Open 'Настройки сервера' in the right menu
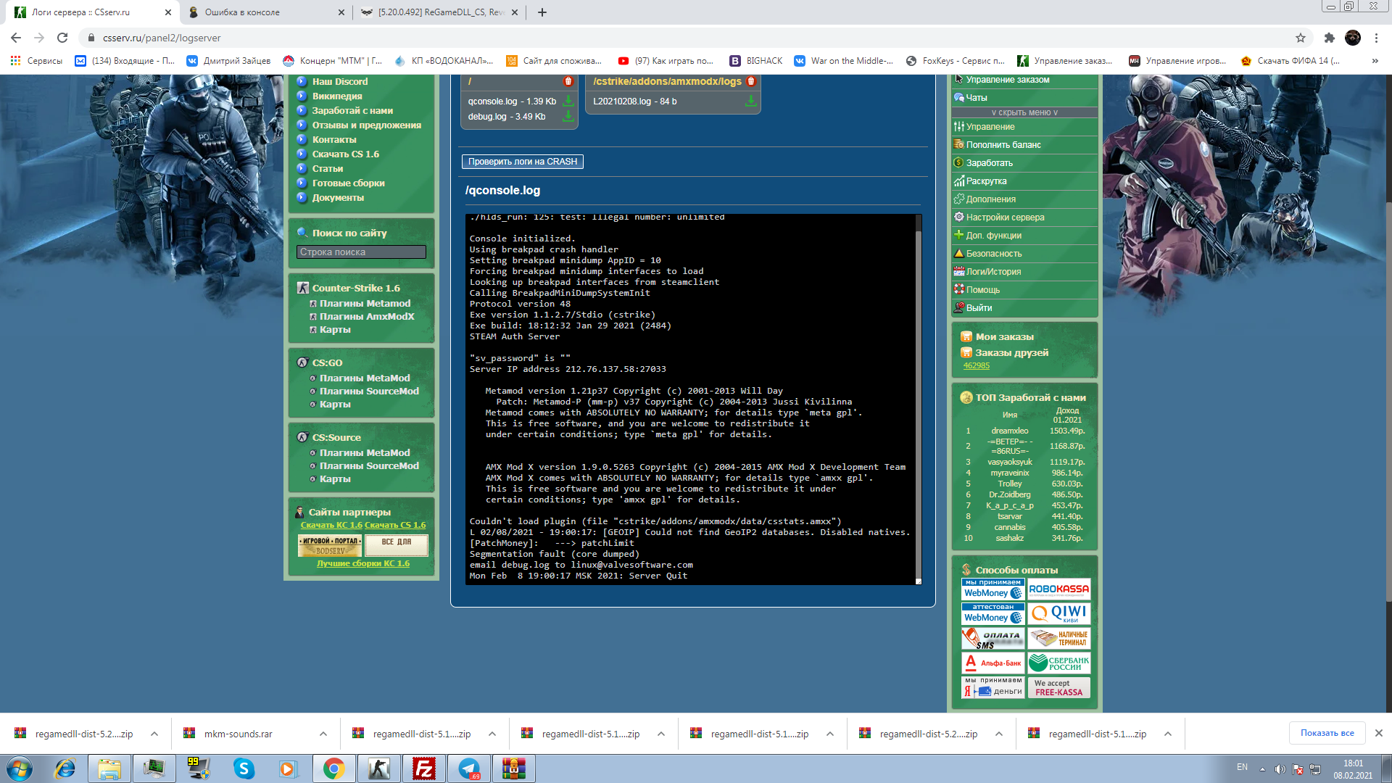This screenshot has width=1392, height=783. 1005,217
